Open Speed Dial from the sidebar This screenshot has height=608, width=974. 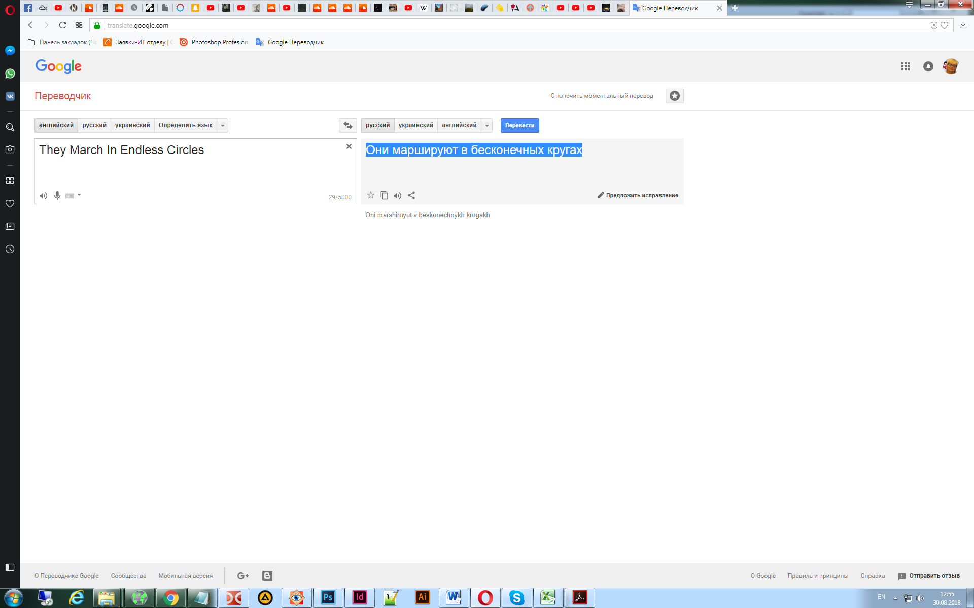(x=10, y=180)
